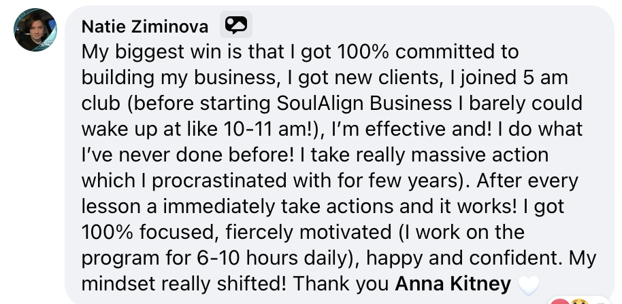Click the 'Thank you' text near mention

pyautogui.click(x=341, y=284)
